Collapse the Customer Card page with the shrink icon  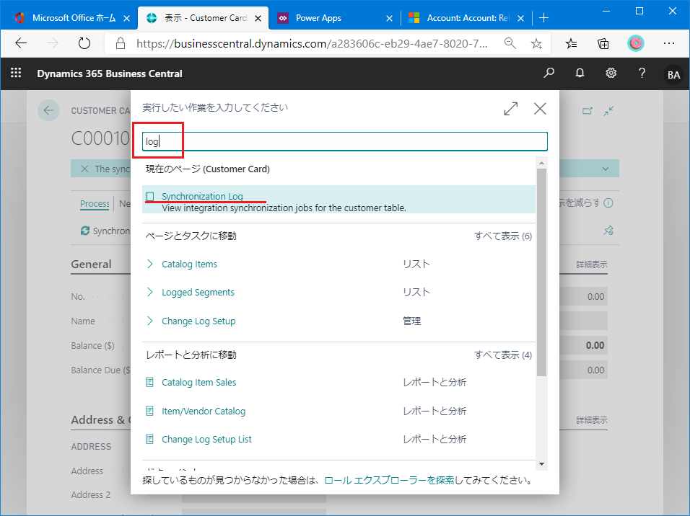pyautogui.click(x=608, y=111)
